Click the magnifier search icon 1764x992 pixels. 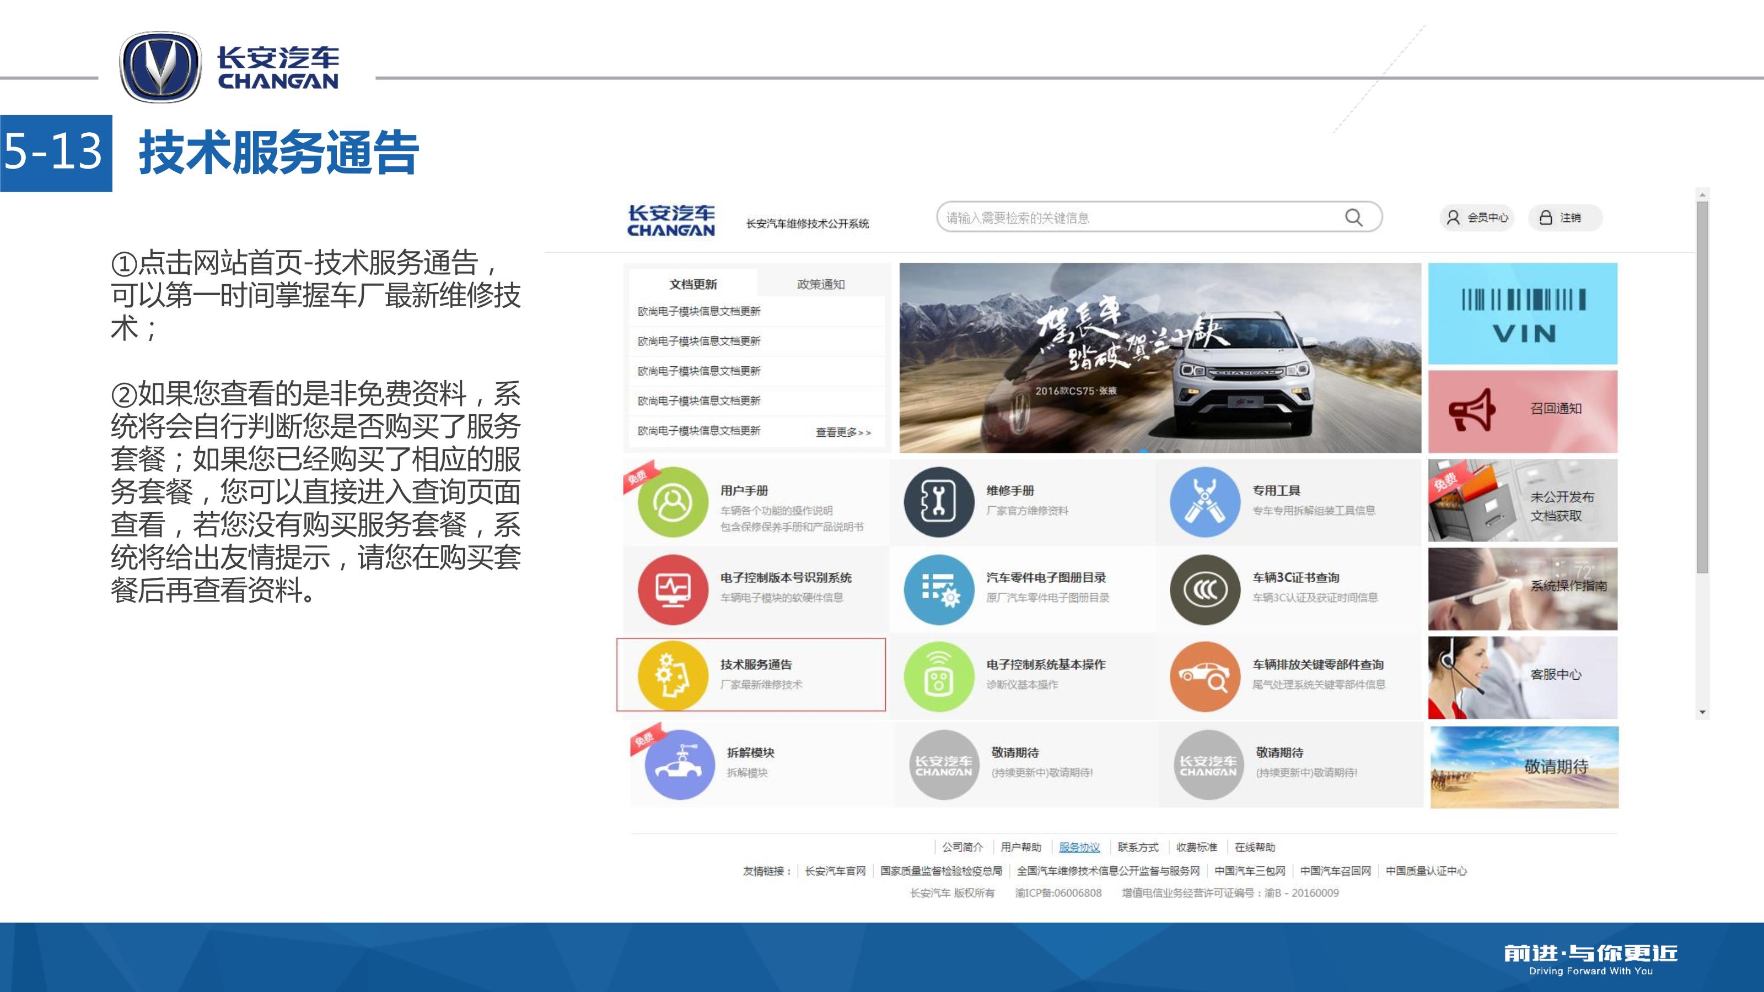(x=1353, y=218)
